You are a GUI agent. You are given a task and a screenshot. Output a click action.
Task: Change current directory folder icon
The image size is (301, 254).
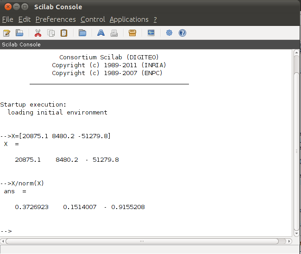click(82, 33)
